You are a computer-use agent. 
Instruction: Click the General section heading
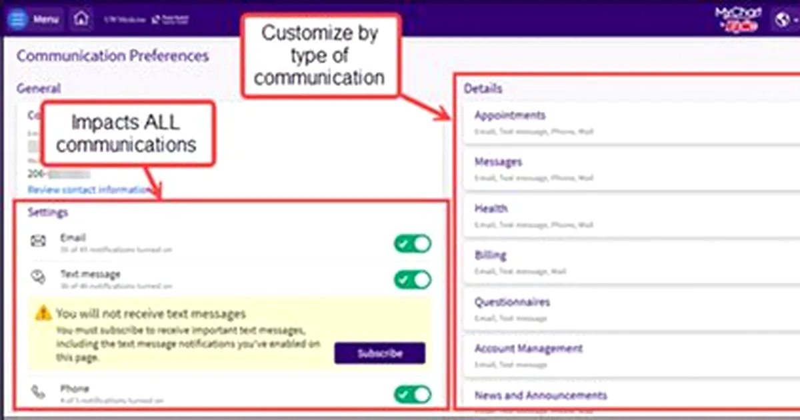click(x=39, y=88)
